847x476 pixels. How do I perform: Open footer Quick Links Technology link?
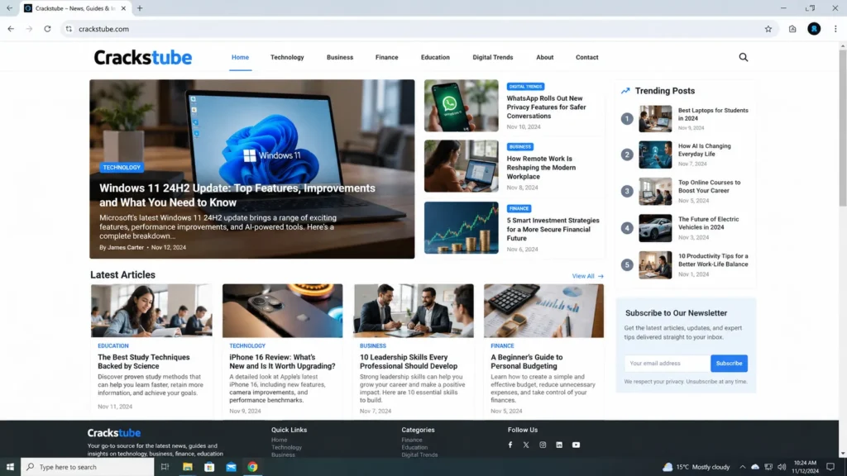(x=286, y=447)
